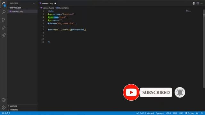
Task: Open the Search view icon
Action: (x=4, y=12)
